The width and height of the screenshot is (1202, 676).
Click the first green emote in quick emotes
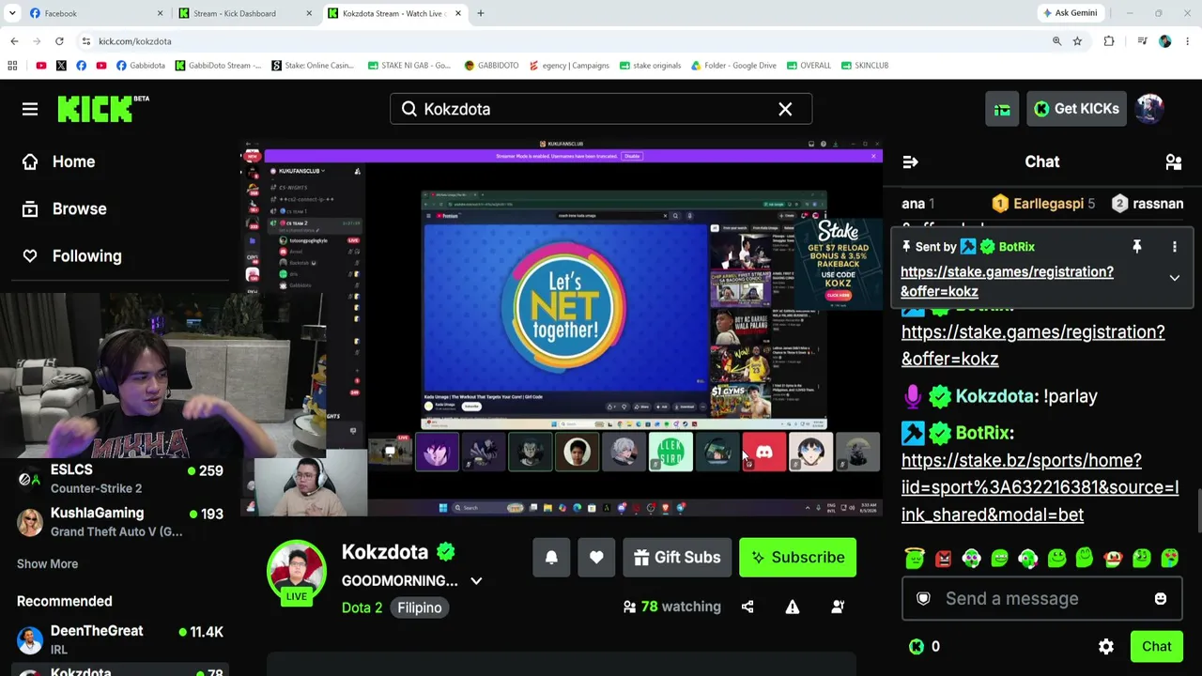(x=915, y=560)
